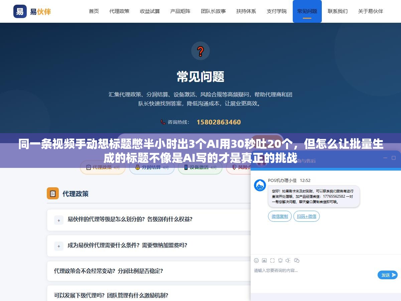Open the 扶持体系 nav item
The width and height of the screenshot is (401, 301).
246,11
